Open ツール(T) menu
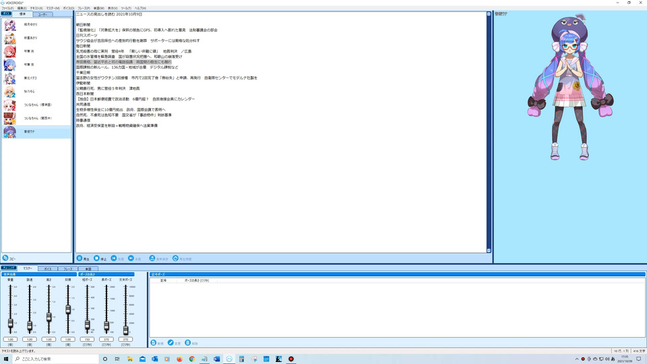Image resolution: width=647 pixels, height=364 pixels. [126, 8]
